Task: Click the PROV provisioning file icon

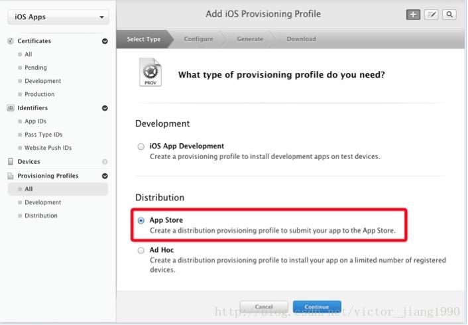Action: point(150,72)
